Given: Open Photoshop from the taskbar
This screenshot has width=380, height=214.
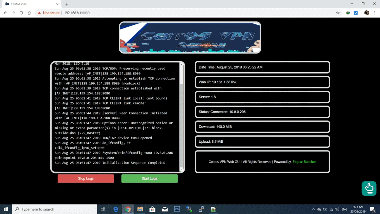Looking at the screenshot, I should (x=177, y=209).
